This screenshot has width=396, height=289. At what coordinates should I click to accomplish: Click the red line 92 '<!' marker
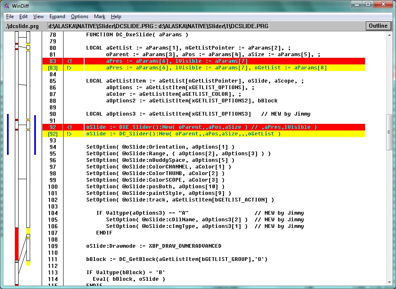69,127
